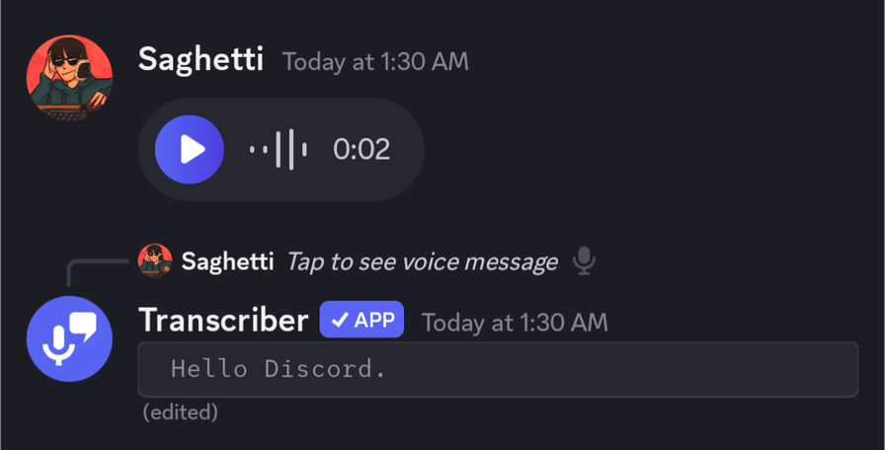Click the Saghetti name in the reply preview

pyautogui.click(x=227, y=262)
